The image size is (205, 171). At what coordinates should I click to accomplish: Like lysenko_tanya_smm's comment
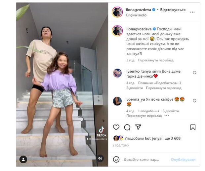click(x=194, y=73)
